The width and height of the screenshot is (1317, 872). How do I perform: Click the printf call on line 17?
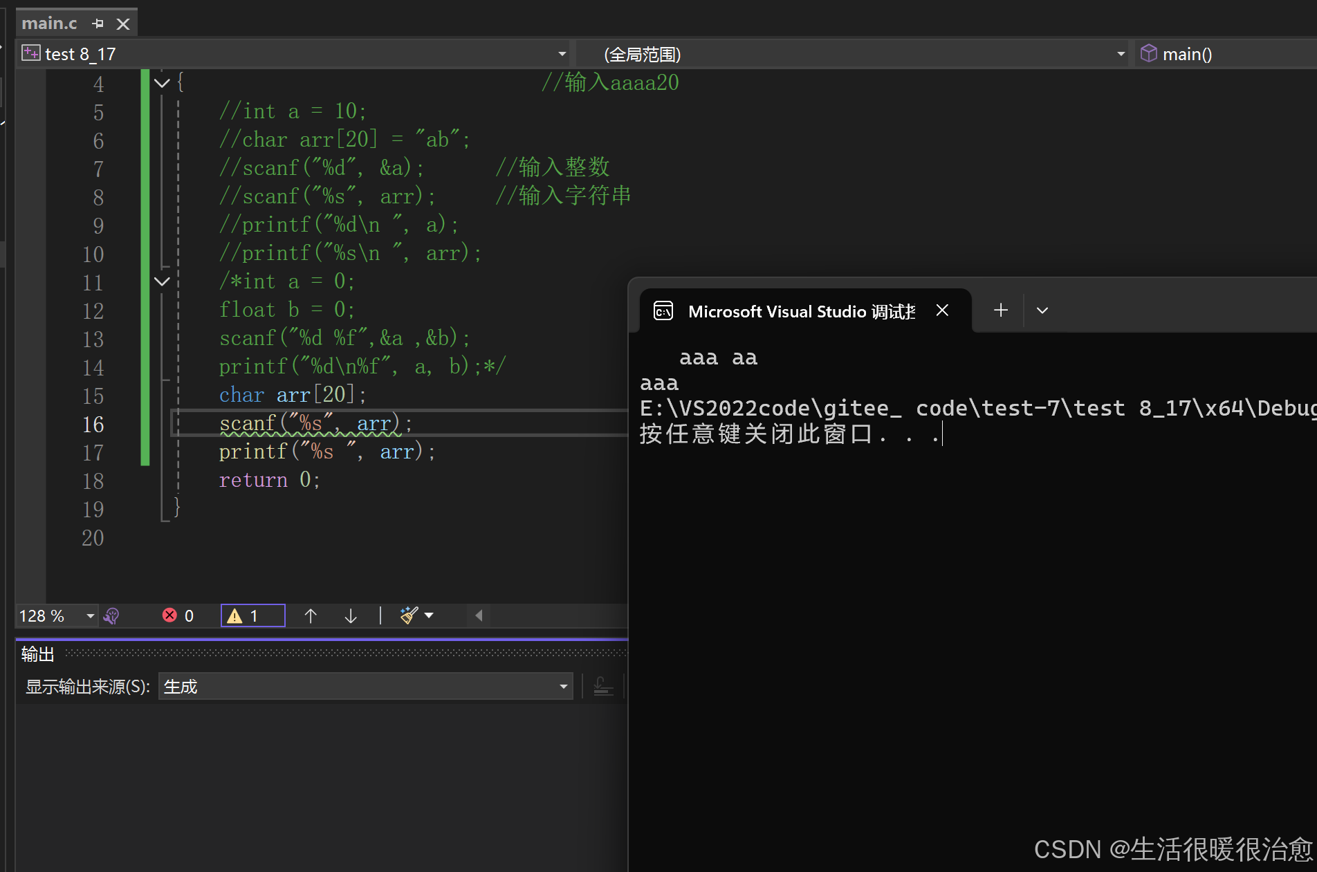click(327, 452)
